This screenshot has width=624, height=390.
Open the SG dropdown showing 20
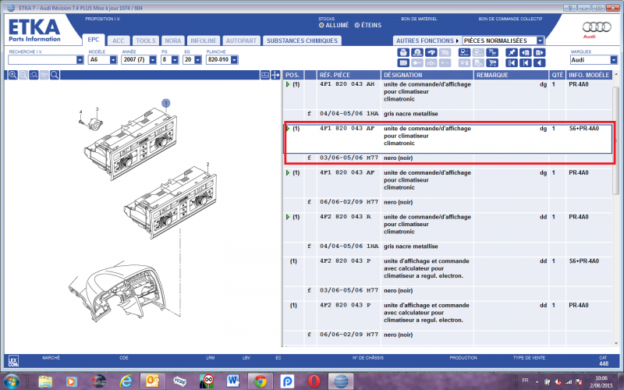tap(198, 60)
